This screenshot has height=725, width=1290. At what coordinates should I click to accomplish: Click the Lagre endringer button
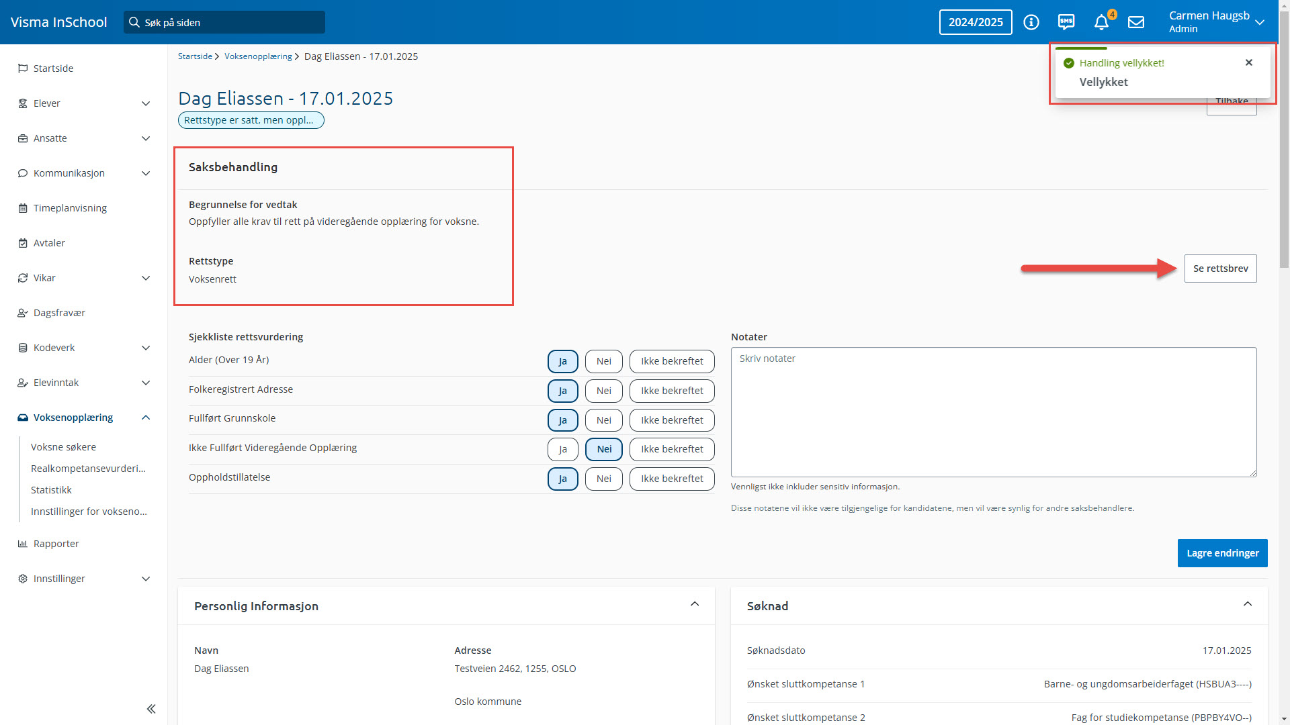click(x=1222, y=553)
